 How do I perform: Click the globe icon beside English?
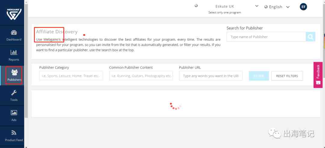click(x=266, y=7)
